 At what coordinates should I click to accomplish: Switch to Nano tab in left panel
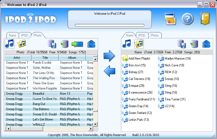point(12,35)
